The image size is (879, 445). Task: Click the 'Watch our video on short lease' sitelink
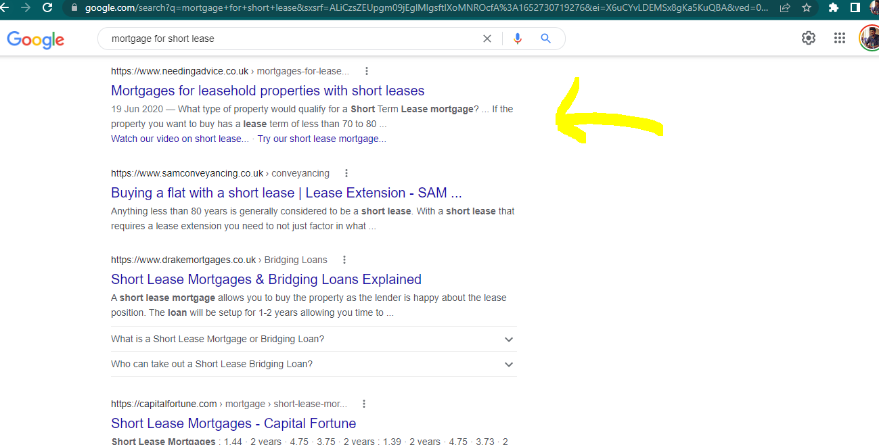(179, 139)
